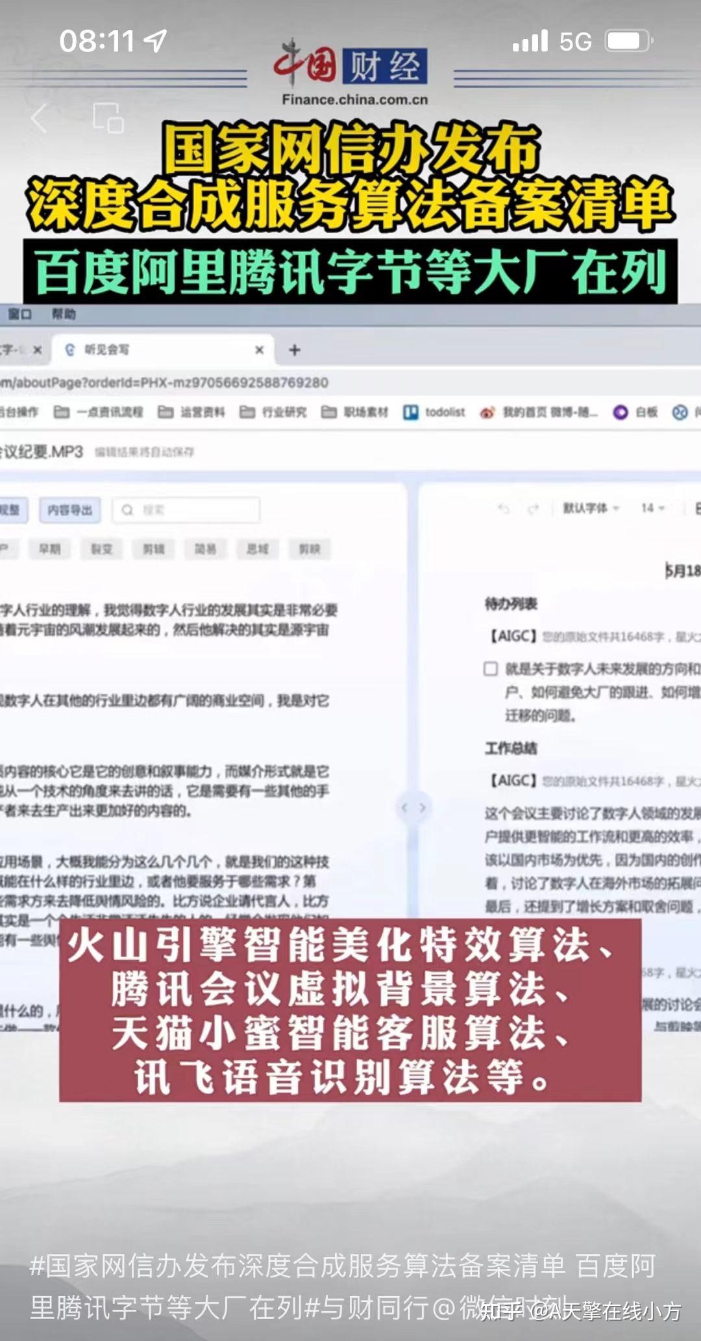This screenshot has width=701, height=1341.
Task: Click the redo arrow in editor toolbar
Action: (534, 509)
